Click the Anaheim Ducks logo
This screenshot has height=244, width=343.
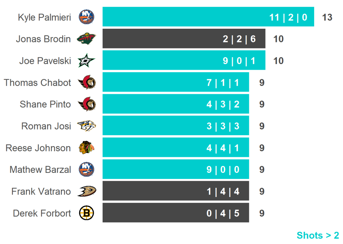point(86,191)
